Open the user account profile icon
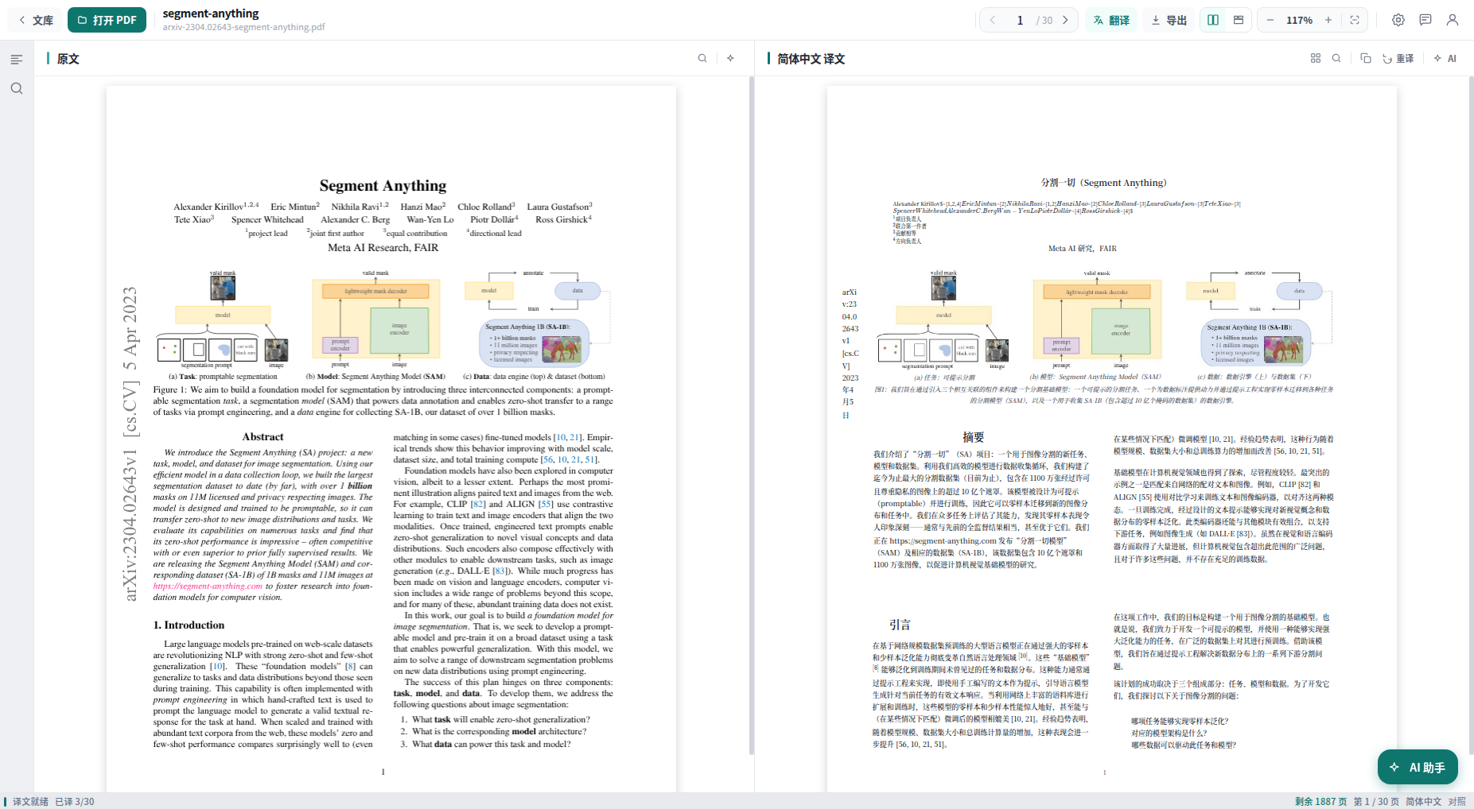Viewport: 1474px width, 809px height. pyautogui.click(x=1453, y=20)
